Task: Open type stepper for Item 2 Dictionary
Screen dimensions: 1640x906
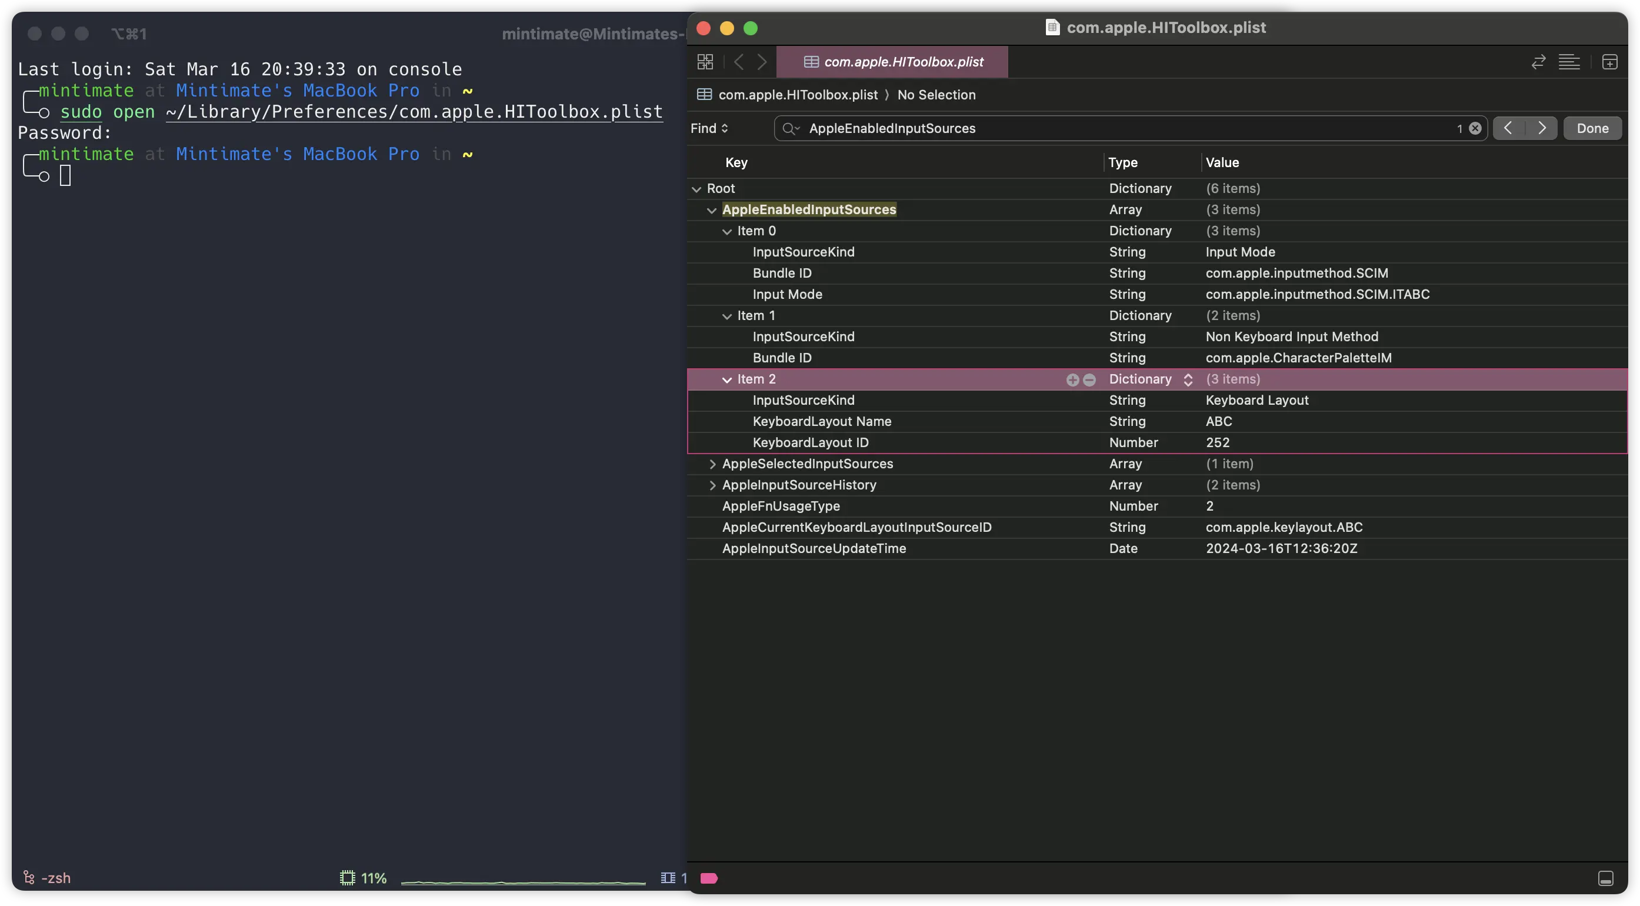Action: (x=1188, y=379)
